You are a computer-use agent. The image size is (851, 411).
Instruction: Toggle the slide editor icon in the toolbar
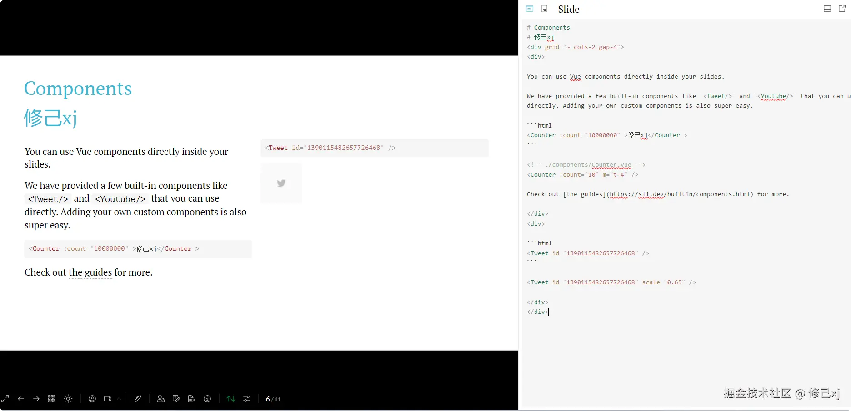pos(176,399)
